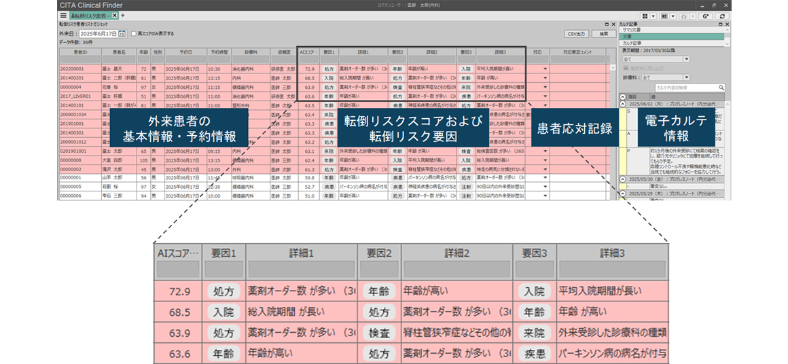Open the hamburger menu icon
The width and height of the screenshot is (788, 364).
pyautogui.click(x=63, y=15)
